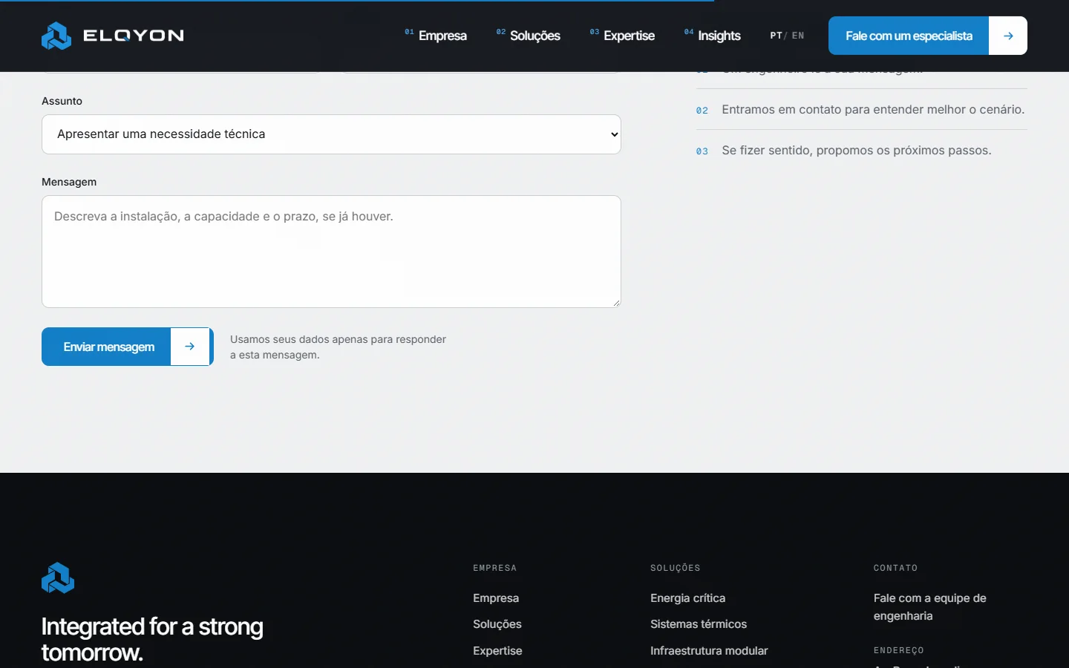1069x668 pixels.
Task: Open the Assunto dropdown
Action: pos(331,134)
